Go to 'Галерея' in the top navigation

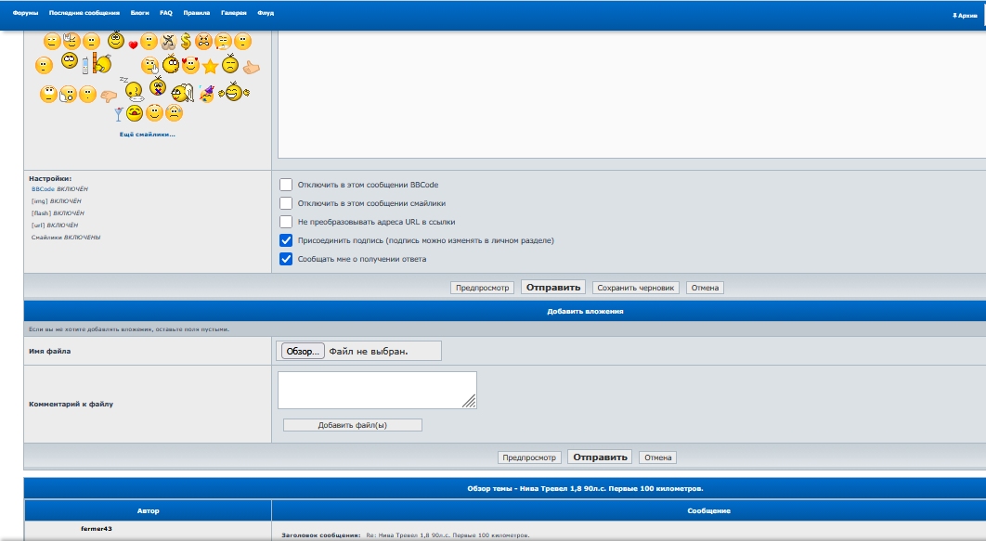pos(234,14)
